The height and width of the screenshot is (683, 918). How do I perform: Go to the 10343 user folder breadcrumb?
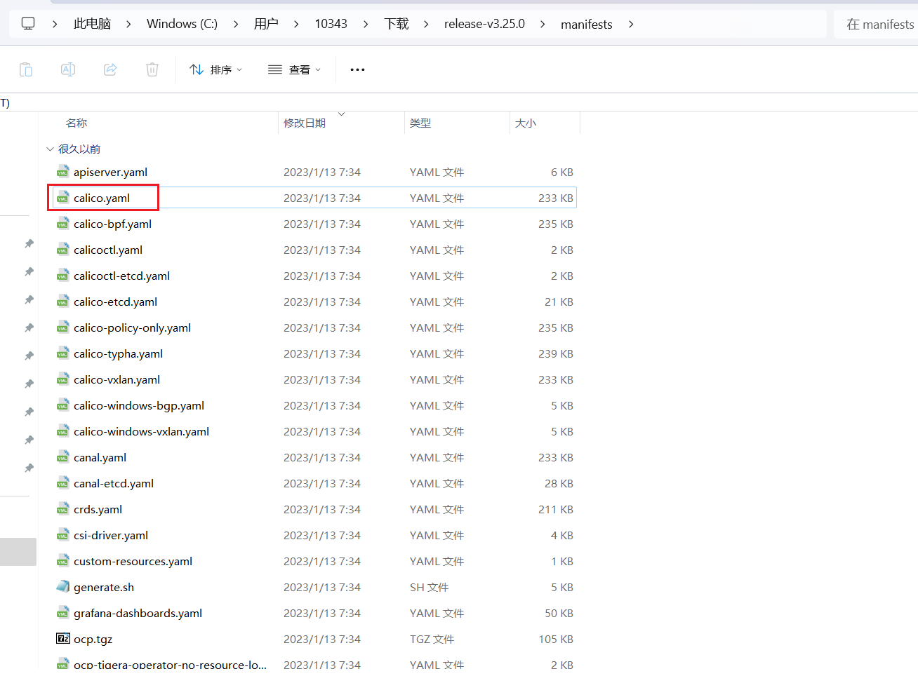point(331,24)
